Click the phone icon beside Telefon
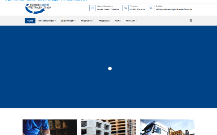The image size is (217, 135). (x=125, y=8)
